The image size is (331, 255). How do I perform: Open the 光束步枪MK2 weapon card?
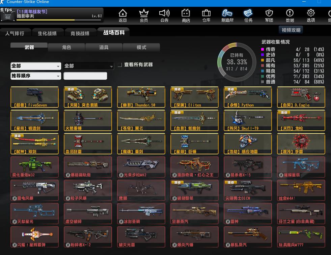(x=141, y=167)
